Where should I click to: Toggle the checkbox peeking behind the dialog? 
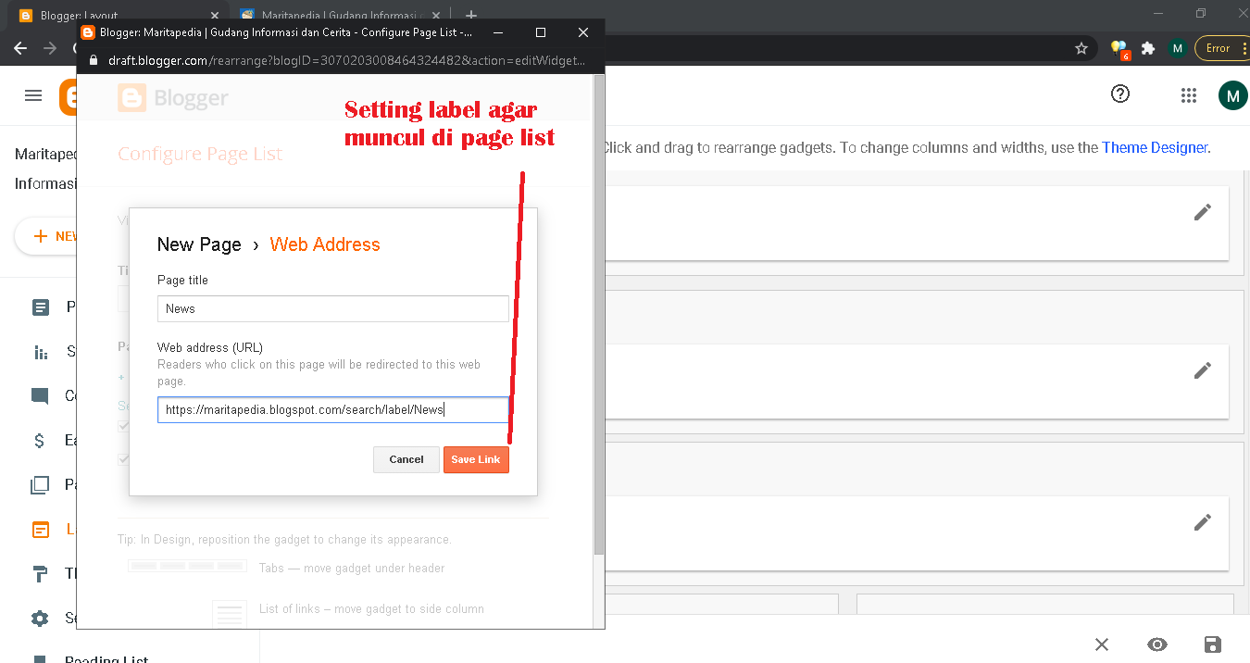pos(125,426)
